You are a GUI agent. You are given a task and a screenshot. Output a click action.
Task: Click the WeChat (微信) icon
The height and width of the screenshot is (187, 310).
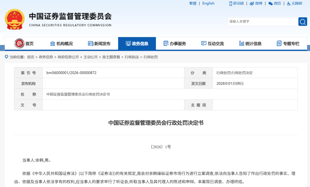[270, 3]
